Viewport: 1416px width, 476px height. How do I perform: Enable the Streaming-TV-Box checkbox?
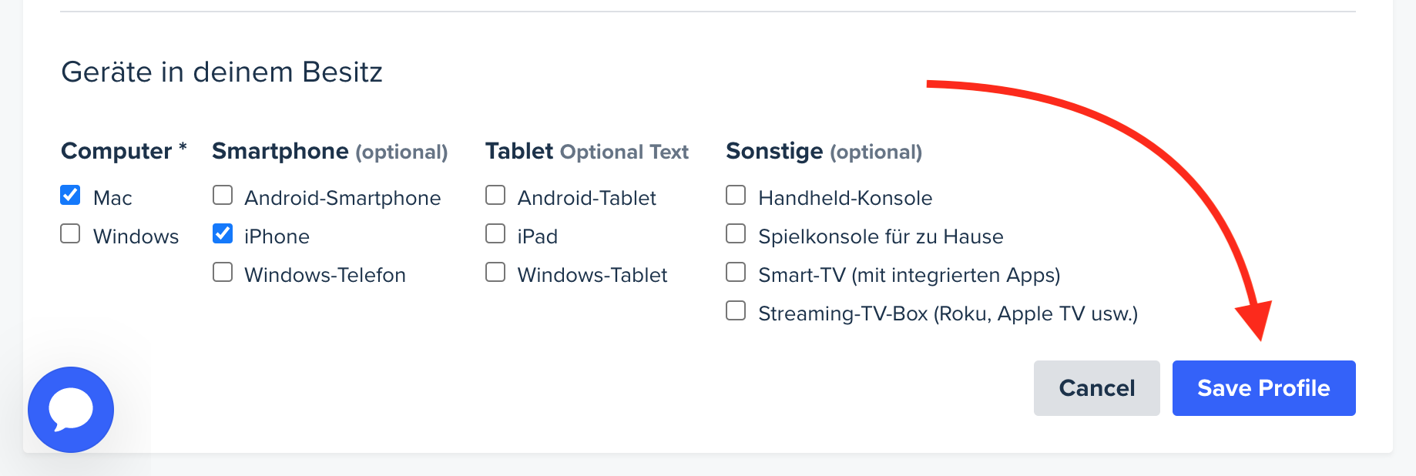click(x=736, y=311)
